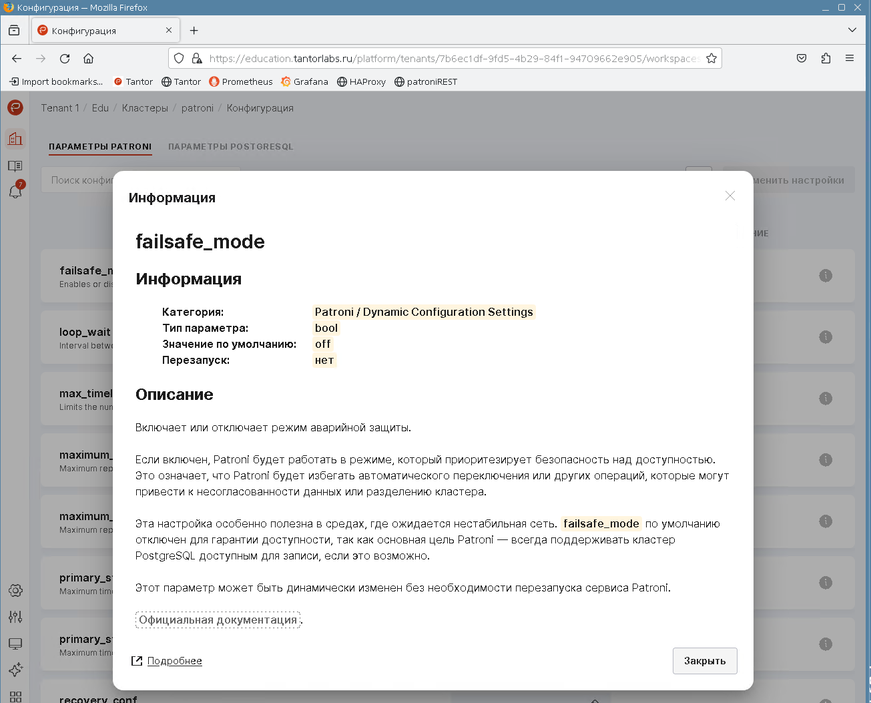Switch to Параметры PostgreSQL tab

pyautogui.click(x=230, y=146)
